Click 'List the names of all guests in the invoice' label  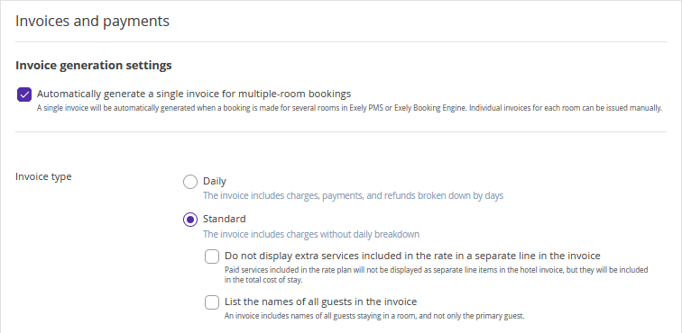click(320, 301)
